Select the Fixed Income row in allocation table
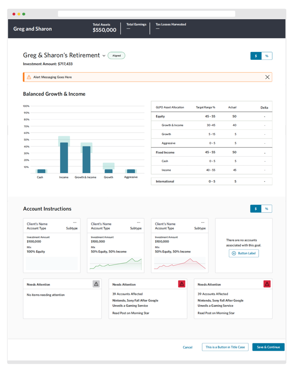This screenshot has height=368, width=294. click(211, 152)
